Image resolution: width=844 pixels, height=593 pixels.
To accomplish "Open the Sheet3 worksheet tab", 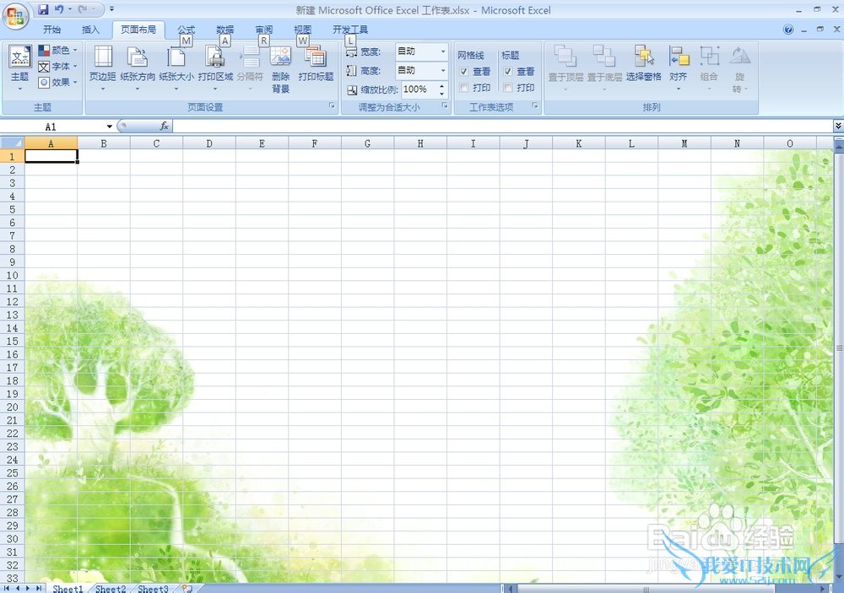I will pyautogui.click(x=153, y=589).
